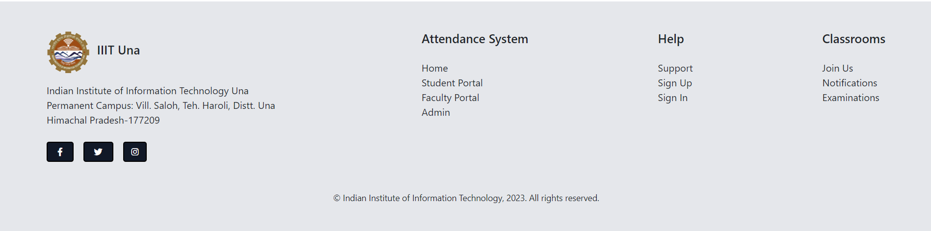
Task: Click the Classrooms section heading
Action: (854, 39)
